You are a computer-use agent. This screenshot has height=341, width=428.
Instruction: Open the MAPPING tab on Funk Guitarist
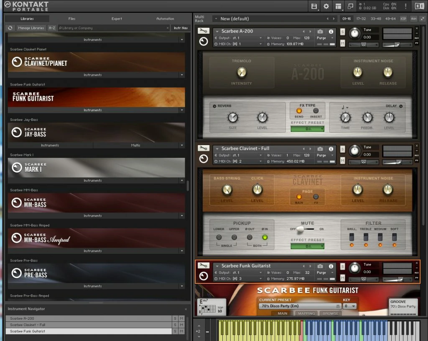(306, 313)
